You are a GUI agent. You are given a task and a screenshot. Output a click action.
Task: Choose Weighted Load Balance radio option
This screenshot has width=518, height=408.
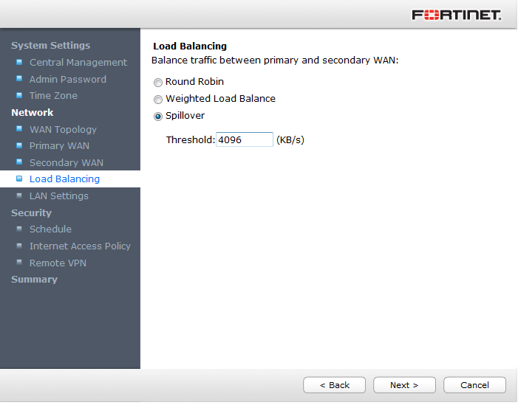158,100
